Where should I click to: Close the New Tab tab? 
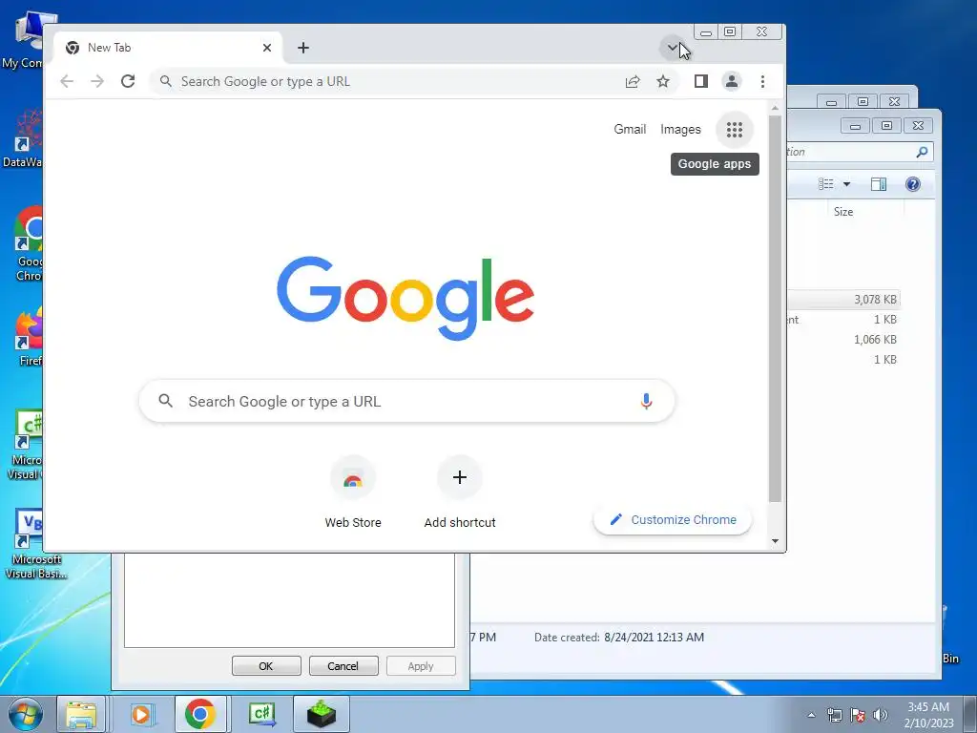point(267,48)
